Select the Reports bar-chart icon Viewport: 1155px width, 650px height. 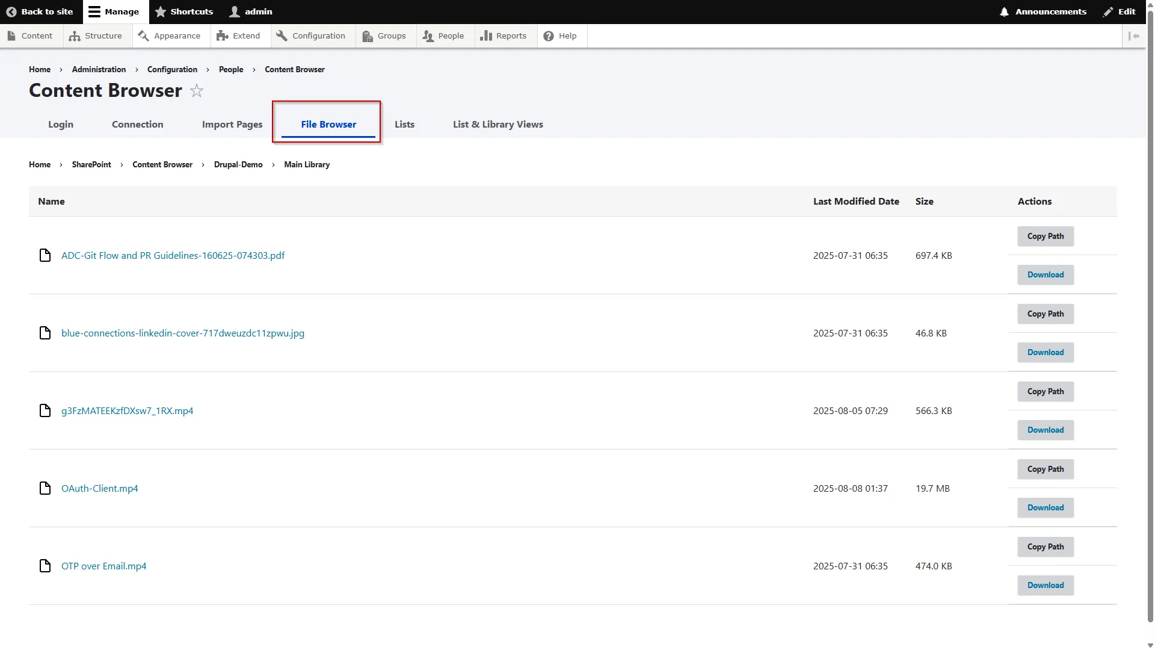[485, 36]
